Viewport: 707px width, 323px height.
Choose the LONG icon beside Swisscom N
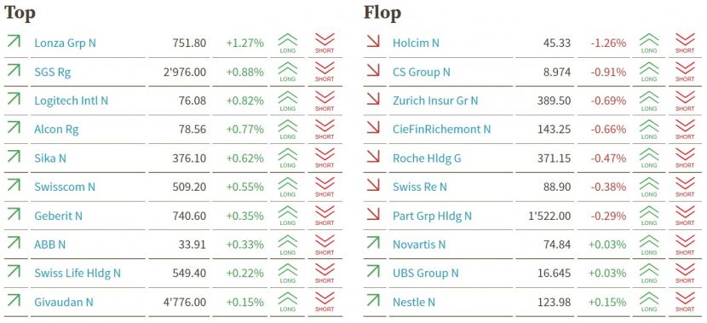288,187
